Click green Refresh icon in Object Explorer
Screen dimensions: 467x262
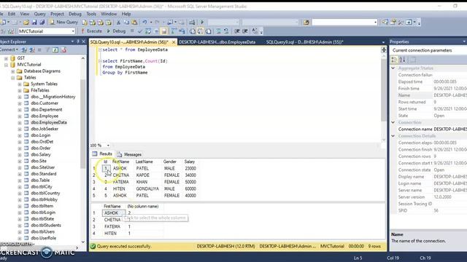(55, 50)
